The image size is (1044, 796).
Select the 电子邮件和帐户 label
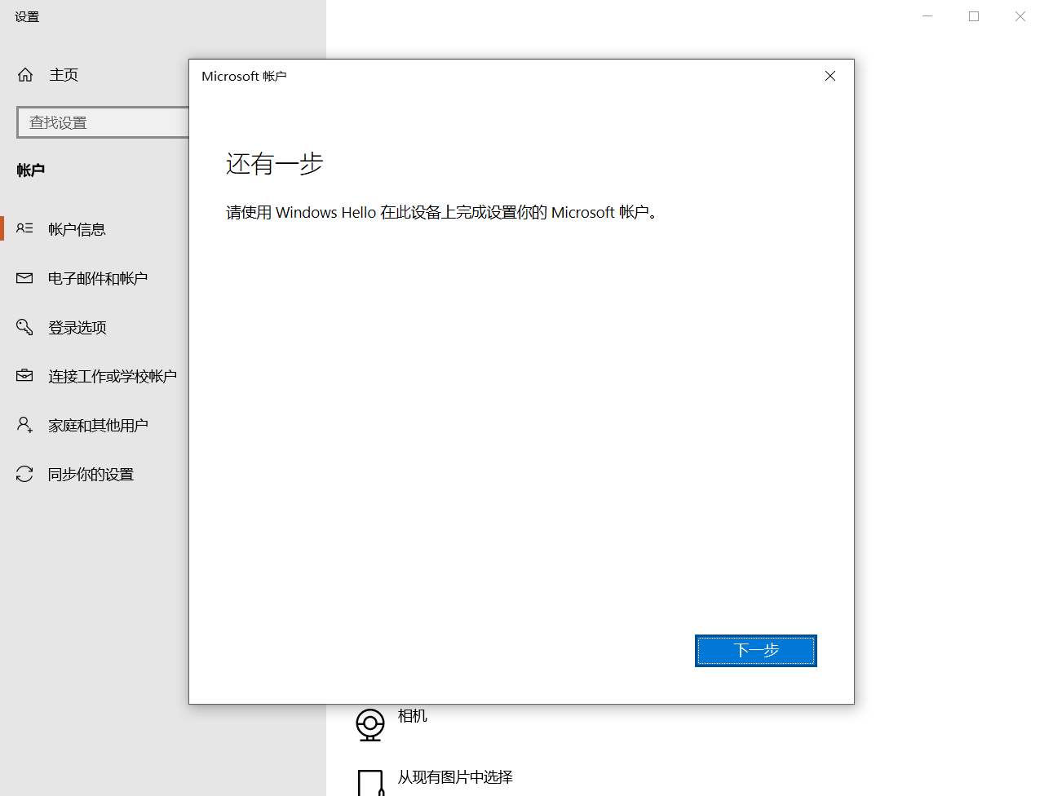tap(98, 279)
